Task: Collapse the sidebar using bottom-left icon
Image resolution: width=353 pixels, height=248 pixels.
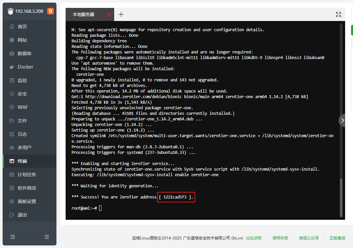Action: click(12, 237)
